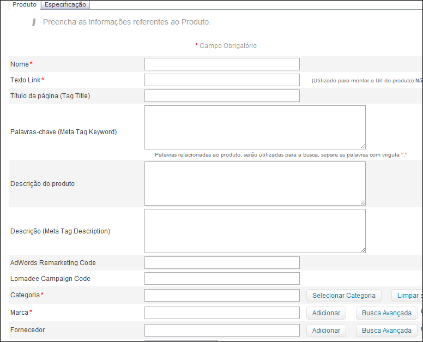This screenshot has width=423, height=342.
Task: Open Busca Avançada for Marca
Action: pos(386,313)
